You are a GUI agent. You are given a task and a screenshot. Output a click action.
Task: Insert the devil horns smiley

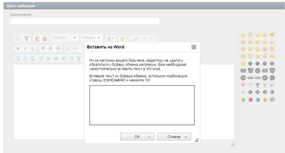272,49
